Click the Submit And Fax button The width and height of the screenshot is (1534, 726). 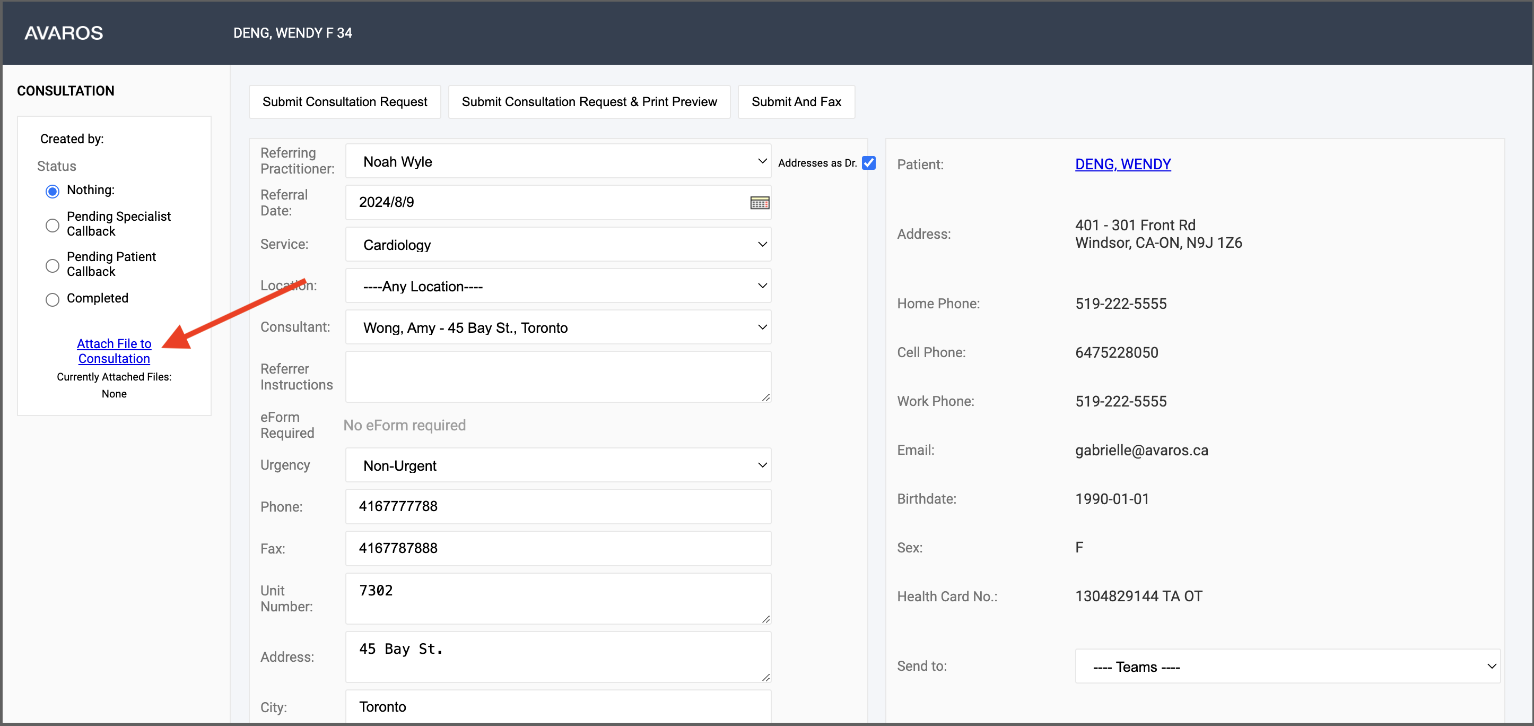tap(796, 102)
